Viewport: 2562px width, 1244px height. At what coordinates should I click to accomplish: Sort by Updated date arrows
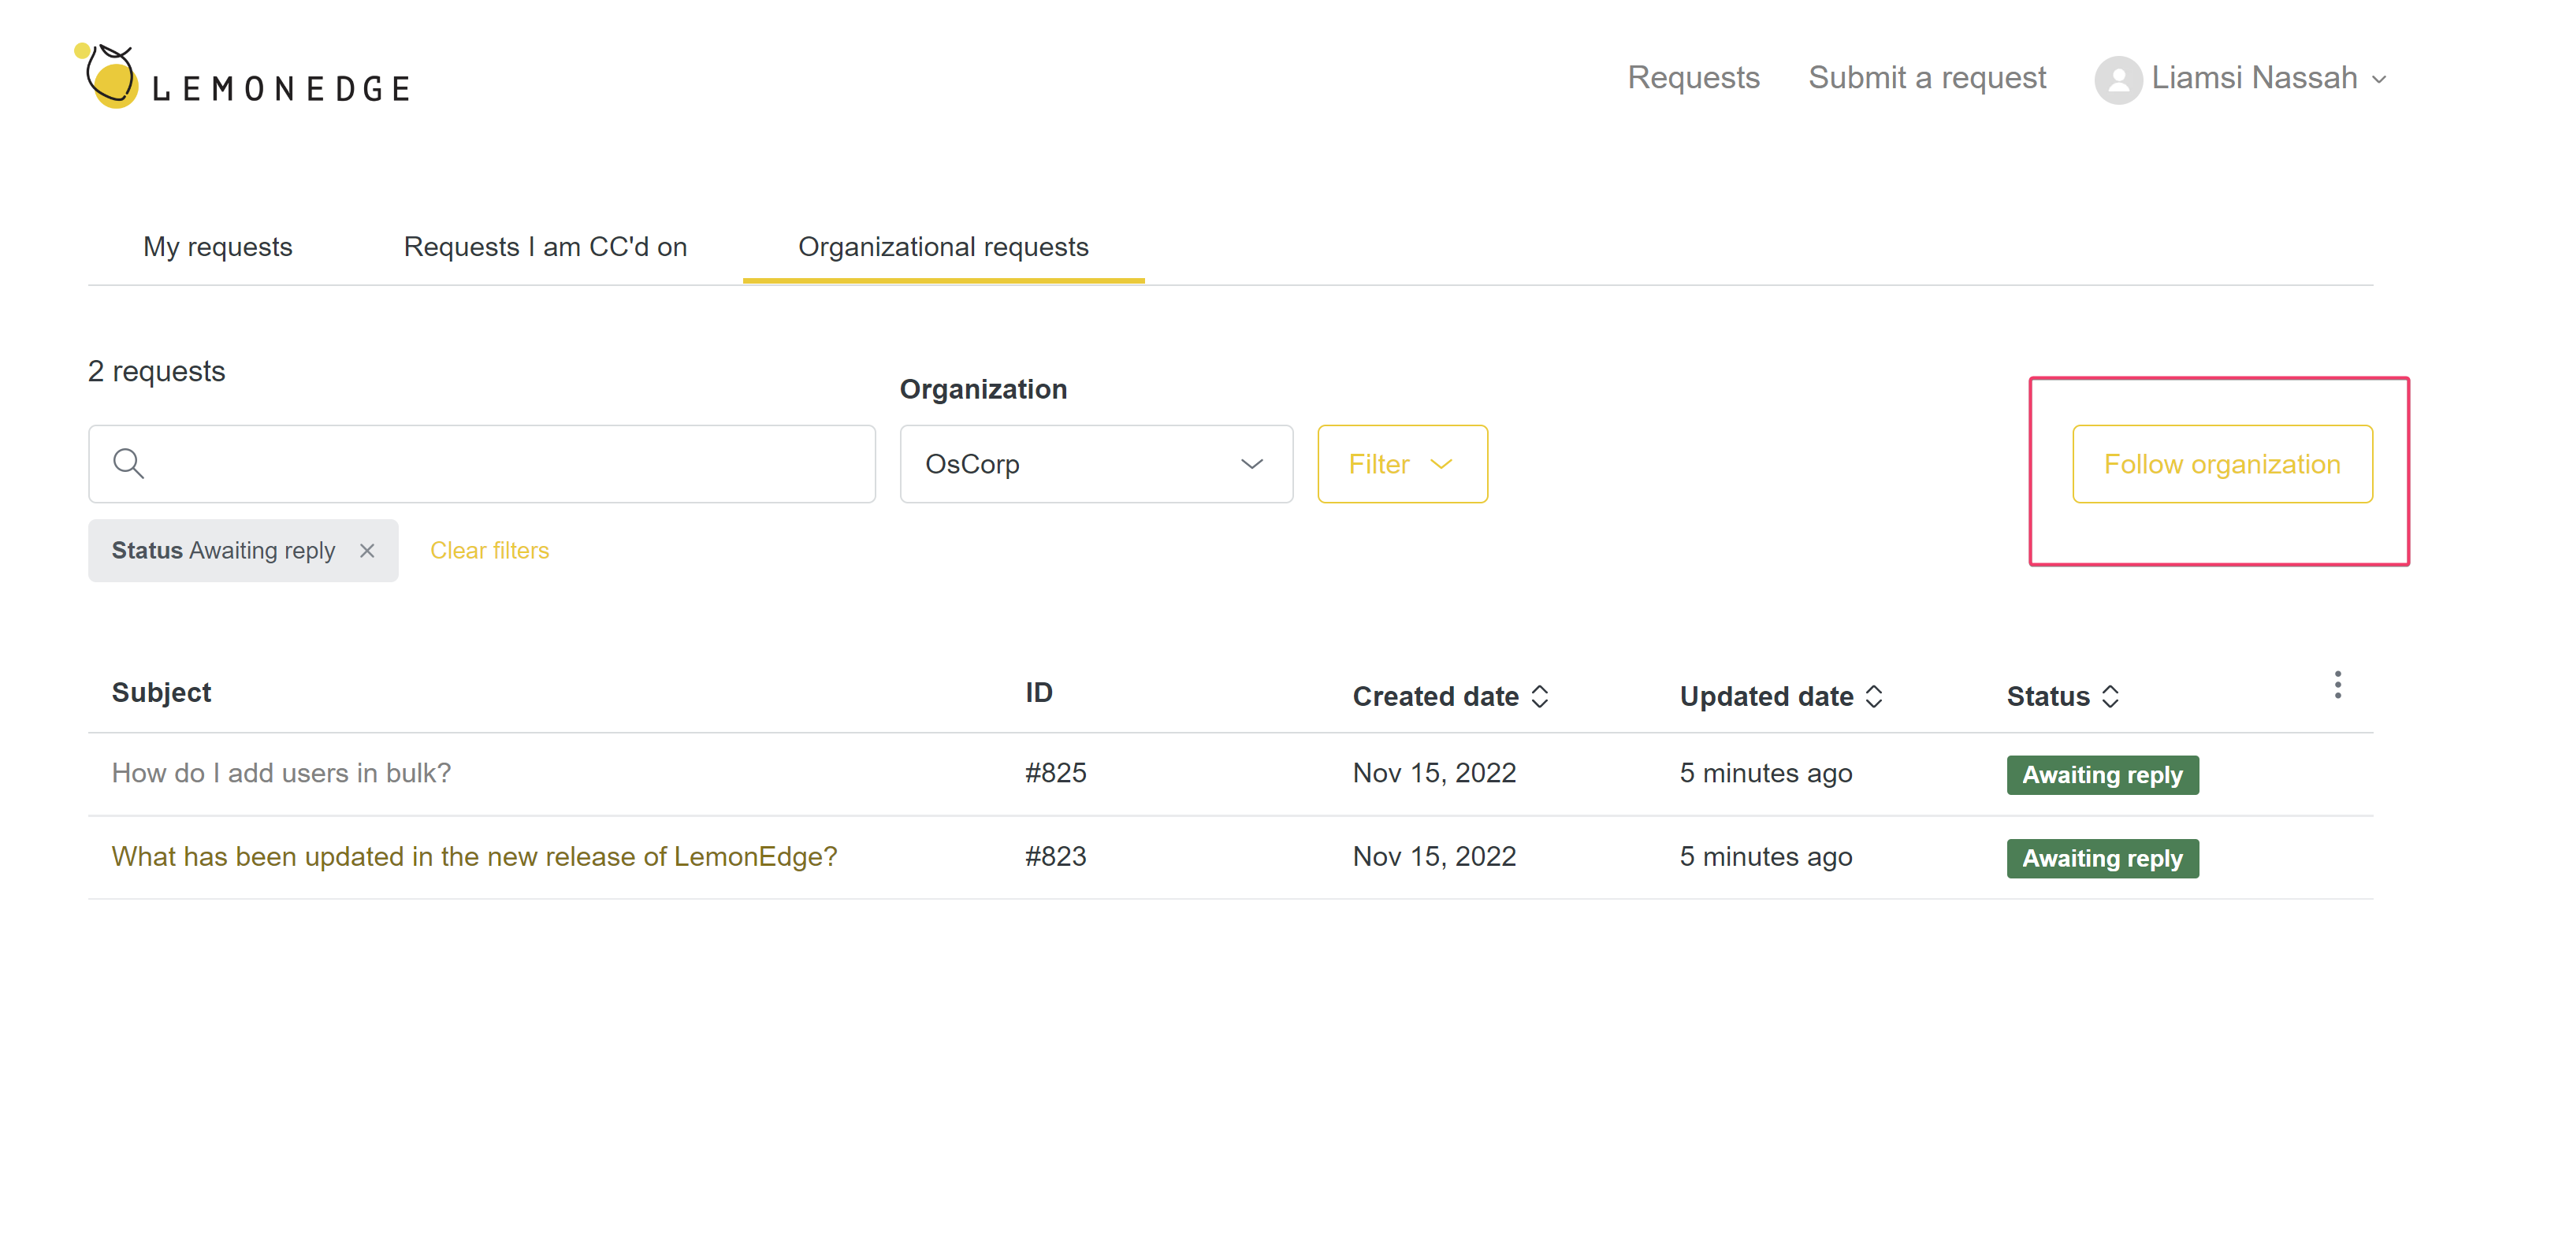click(1874, 696)
